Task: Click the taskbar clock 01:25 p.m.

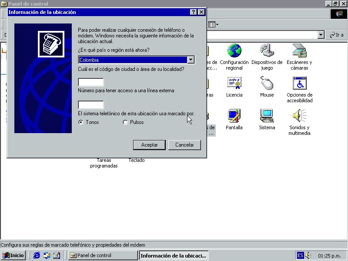Action: [329, 256]
